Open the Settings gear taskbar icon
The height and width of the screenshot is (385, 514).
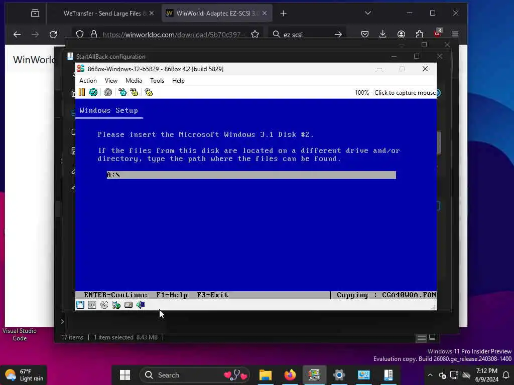(x=339, y=375)
